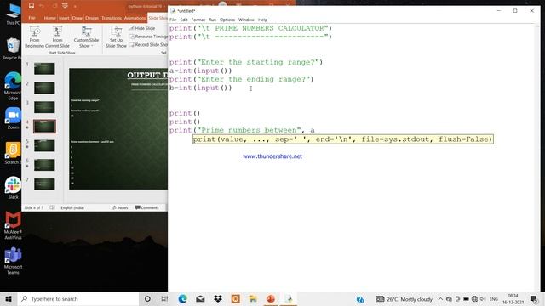Open Mail app from the taskbar
545x306 pixels.
tap(200, 298)
